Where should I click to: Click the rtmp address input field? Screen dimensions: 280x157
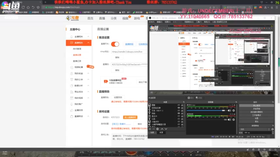(x=129, y=52)
